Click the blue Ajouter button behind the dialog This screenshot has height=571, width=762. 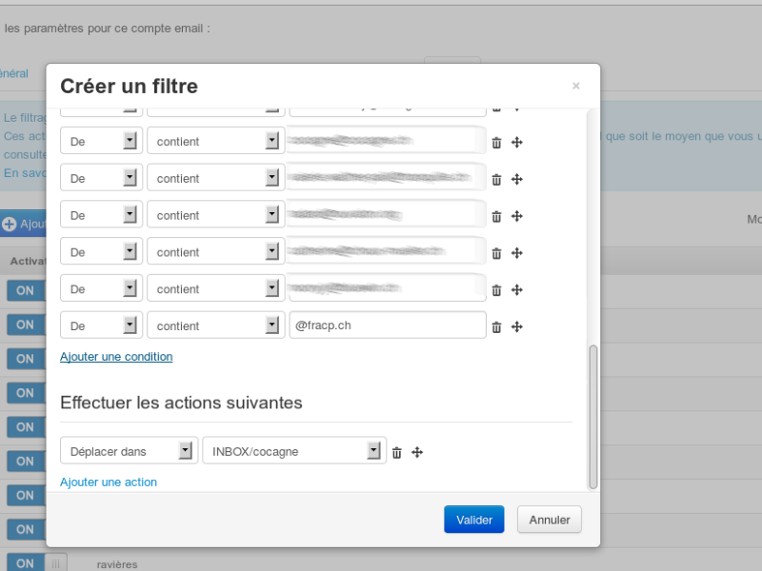click(23, 224)
